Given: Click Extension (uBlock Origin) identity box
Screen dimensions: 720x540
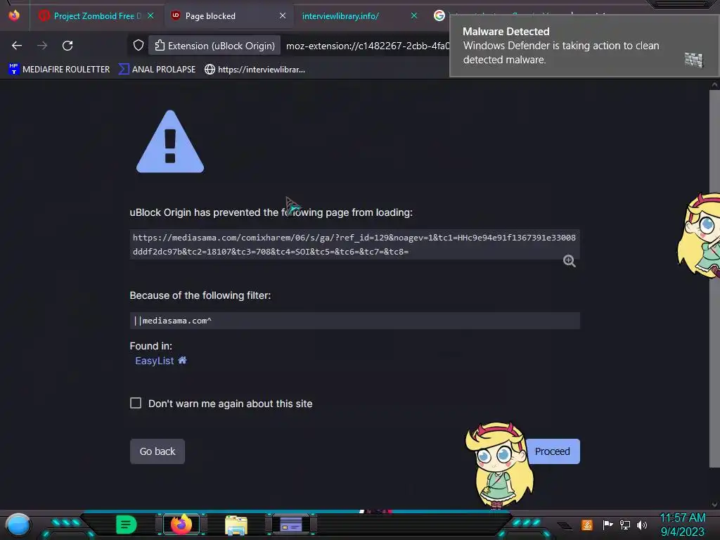Looking at the screenshot, I should click(x=215, y=46).
